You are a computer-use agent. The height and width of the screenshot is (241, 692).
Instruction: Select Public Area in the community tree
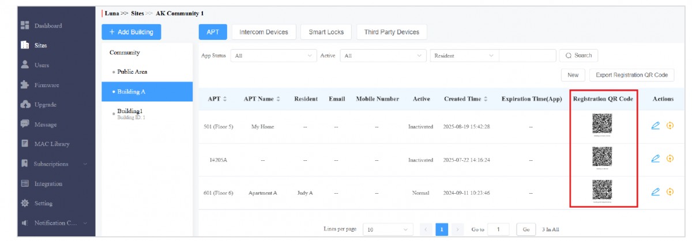pos(132,72)
